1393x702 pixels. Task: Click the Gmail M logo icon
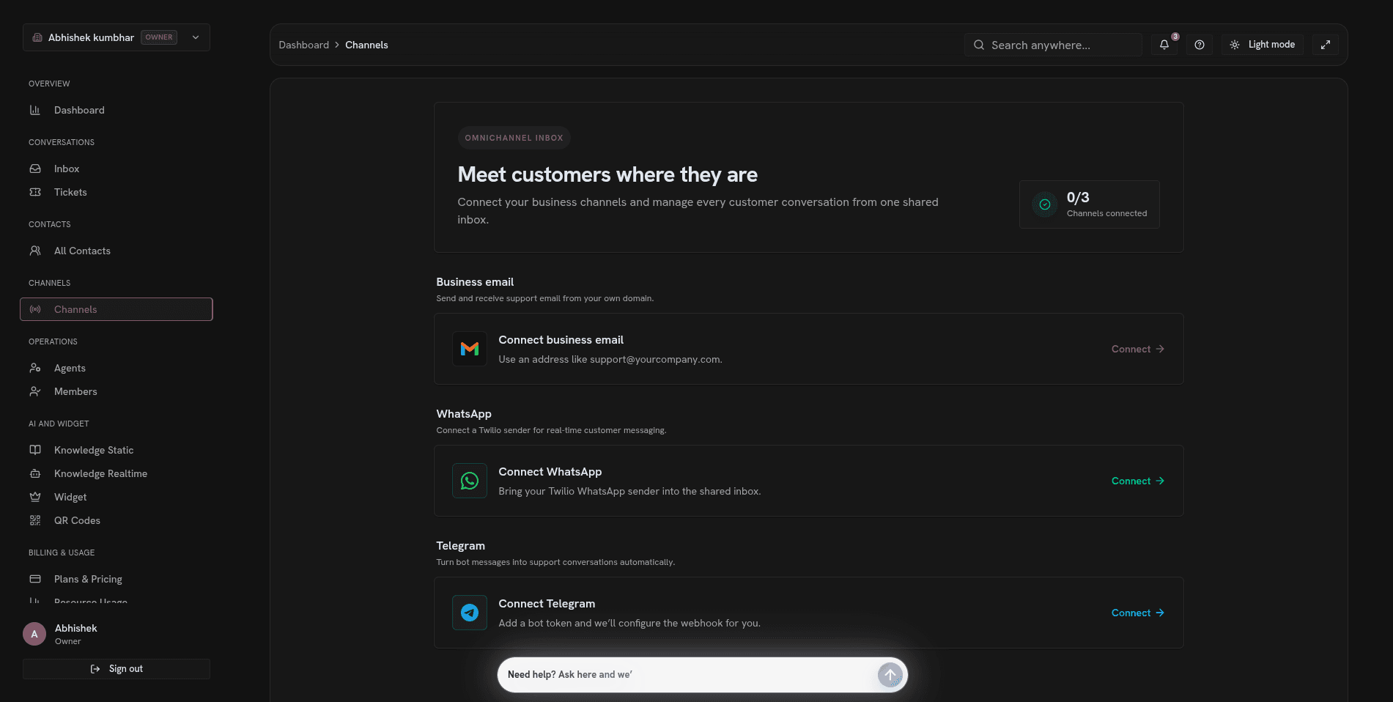tap(470, 349)
